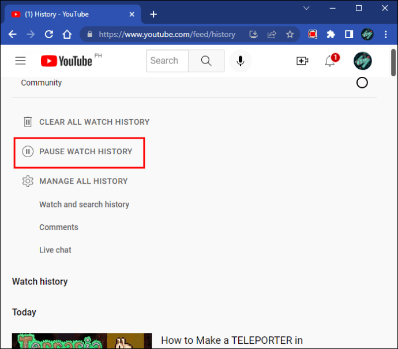This screenshot has width=398, height=349.
Task: Toggle the browser side panel icon
Action: click(349, 34)
